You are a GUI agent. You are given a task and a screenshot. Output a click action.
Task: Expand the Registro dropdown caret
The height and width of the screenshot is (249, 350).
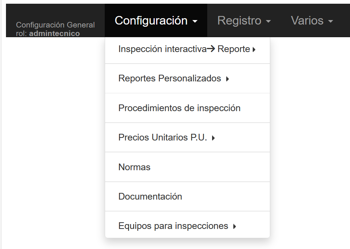coord(268,22)
